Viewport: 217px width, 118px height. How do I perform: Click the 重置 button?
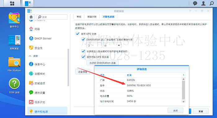click(x=201, y=111)
